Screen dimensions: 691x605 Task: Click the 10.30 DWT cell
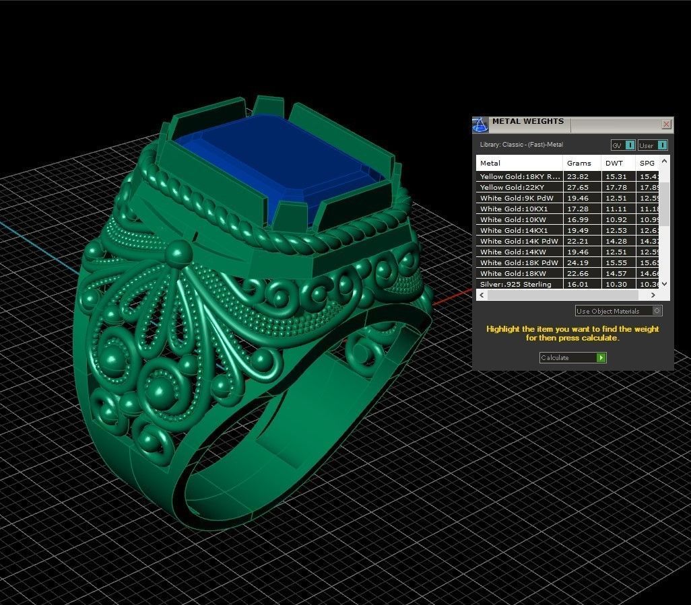[x=618, y=284]
